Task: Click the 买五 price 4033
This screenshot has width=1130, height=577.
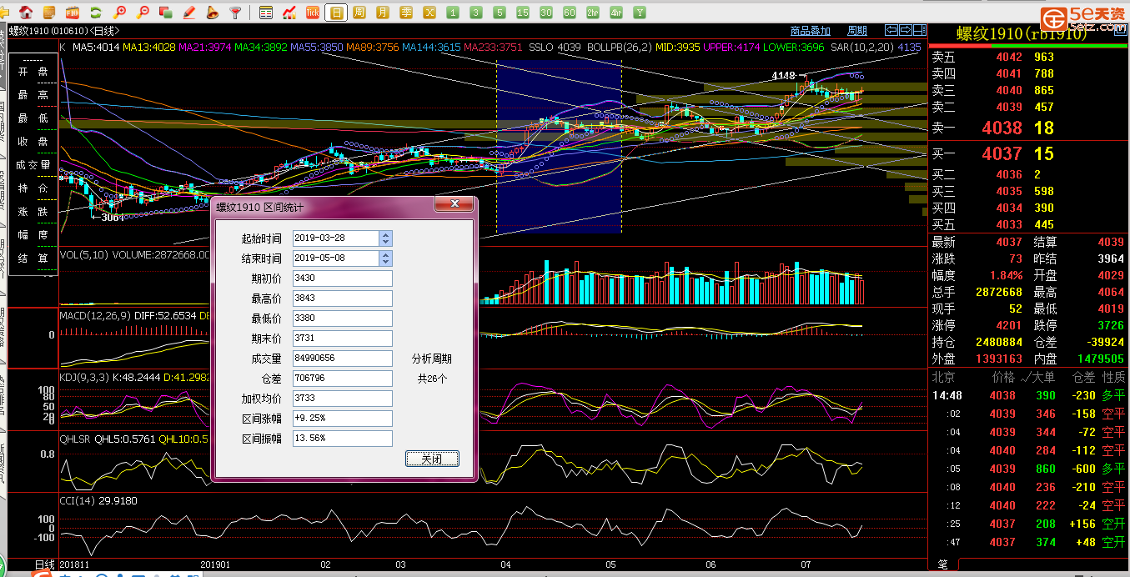Action: (1009, 224)
